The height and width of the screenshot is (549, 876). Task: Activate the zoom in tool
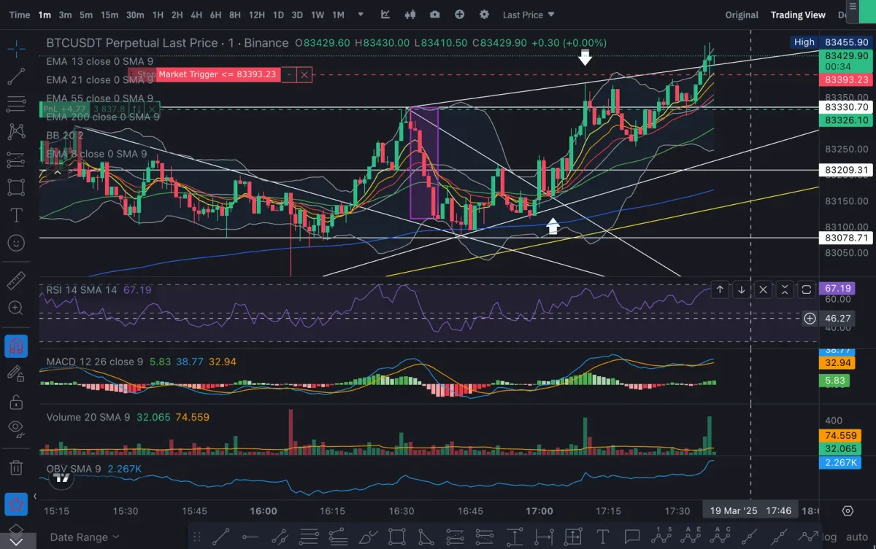(16, 308)
